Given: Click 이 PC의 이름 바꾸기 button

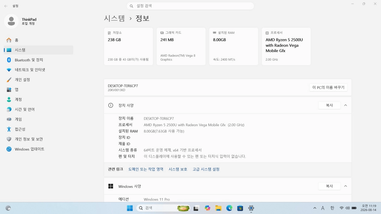Looking at the screenshot, I should click(328, 88).
